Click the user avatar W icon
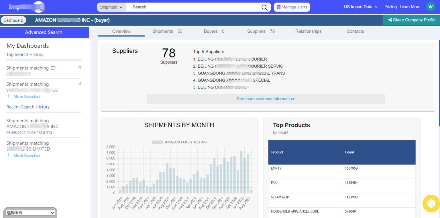 (x=430, y=7)
